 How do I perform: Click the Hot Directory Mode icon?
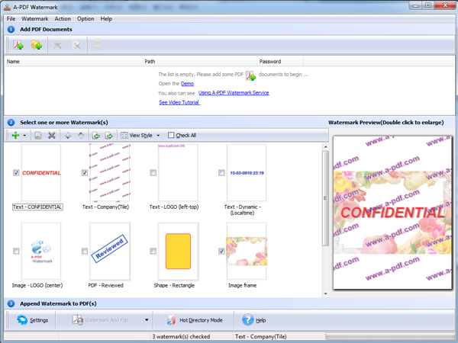[x=171, y=320]
